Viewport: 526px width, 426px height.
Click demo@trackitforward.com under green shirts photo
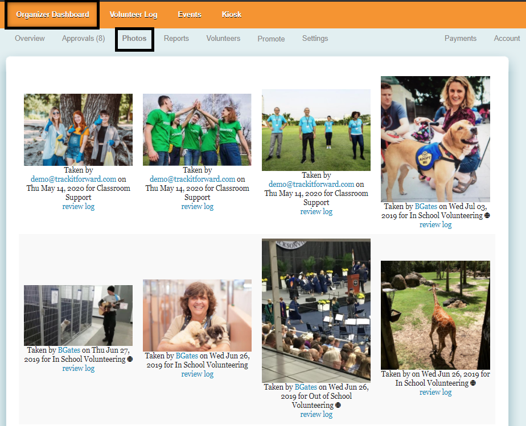(x=192, y=179)
